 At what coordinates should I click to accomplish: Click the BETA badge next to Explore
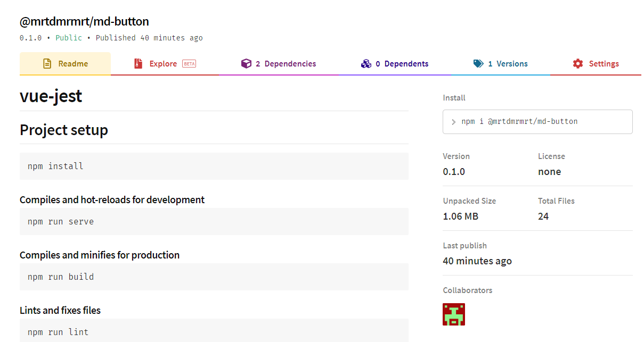(190, 63)
